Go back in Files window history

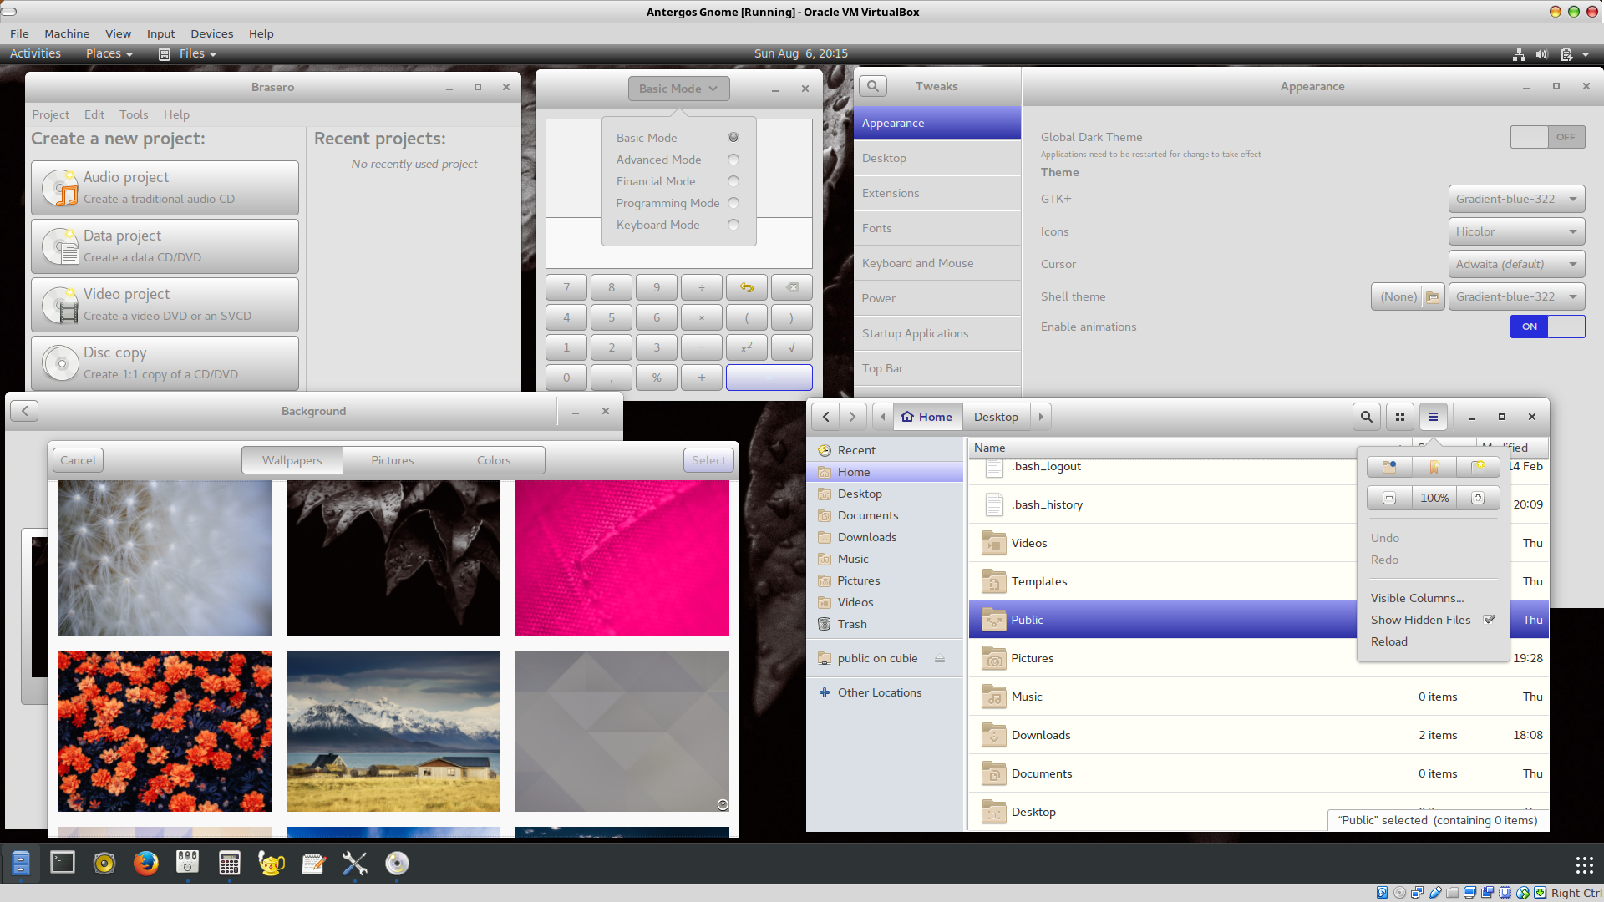coord(825,417)
